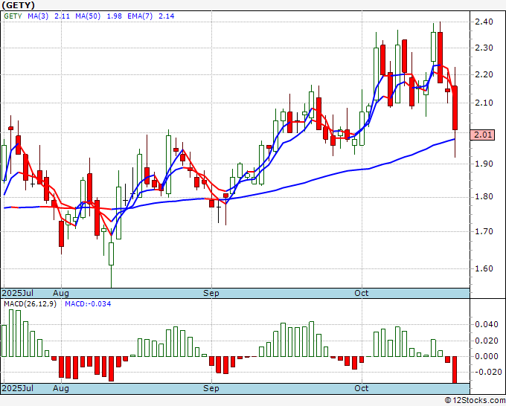Click the EMA(7) value 2.14

tap(167, 16)
